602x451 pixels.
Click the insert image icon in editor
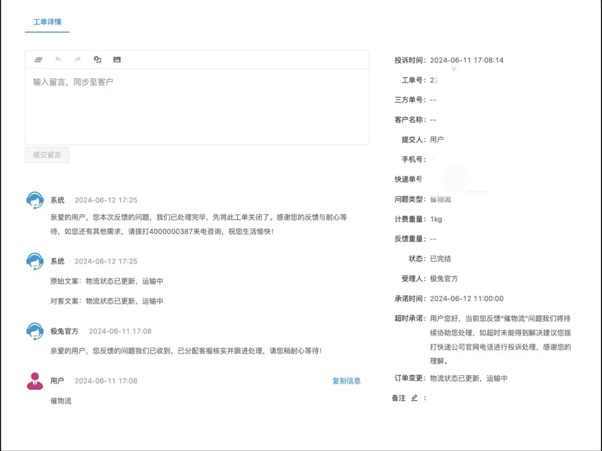[x=117, y=60]
